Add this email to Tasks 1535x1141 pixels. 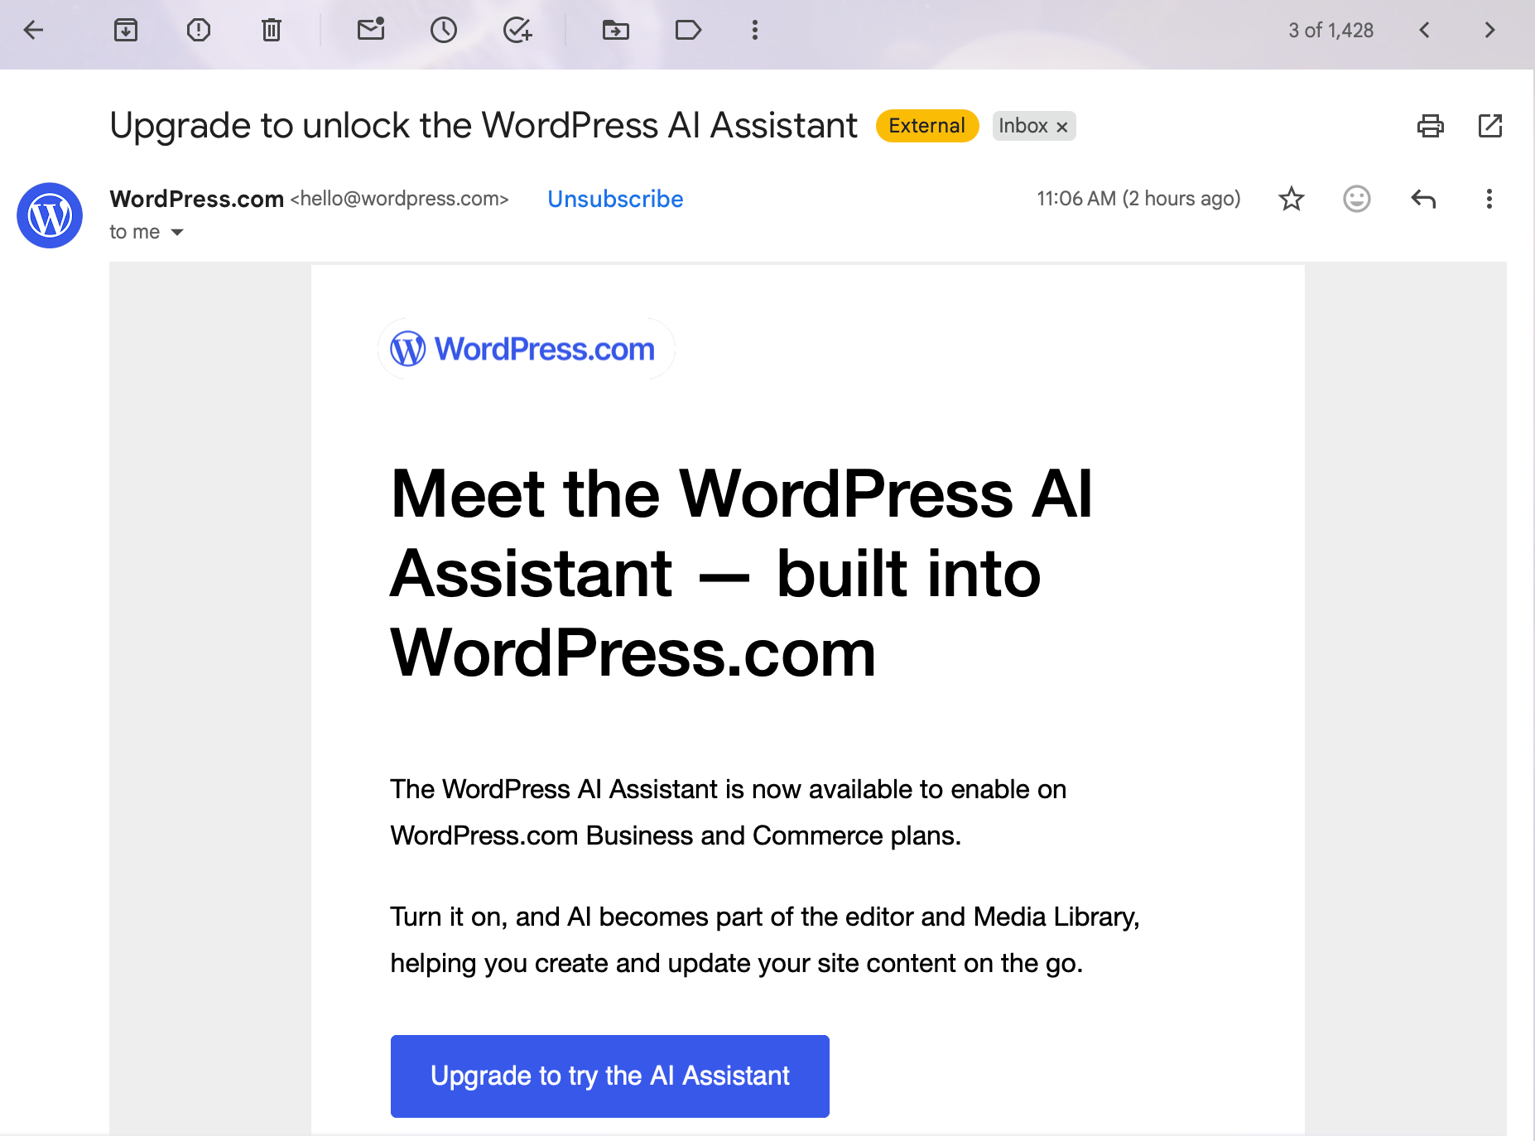coord(517,31)
